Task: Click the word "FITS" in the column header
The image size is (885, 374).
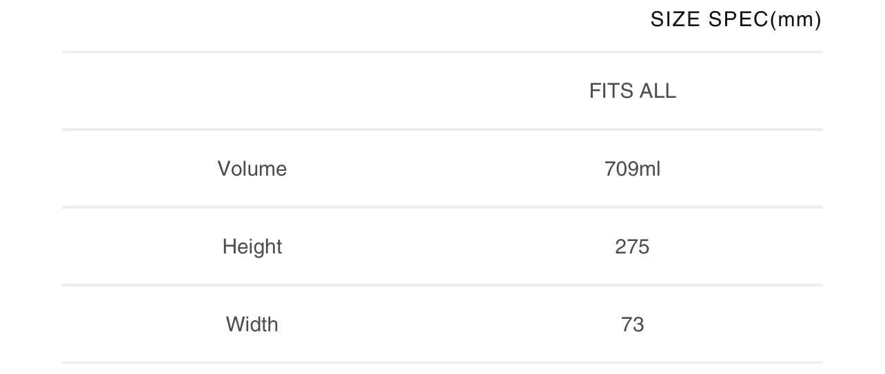Action: pyautogui.click(x=610, y=91)
